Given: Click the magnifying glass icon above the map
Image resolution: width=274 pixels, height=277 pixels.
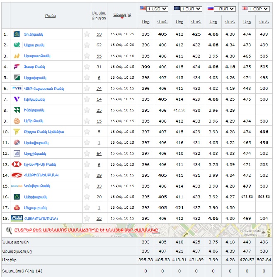Looking at the screenshot, I should [9, 230].
